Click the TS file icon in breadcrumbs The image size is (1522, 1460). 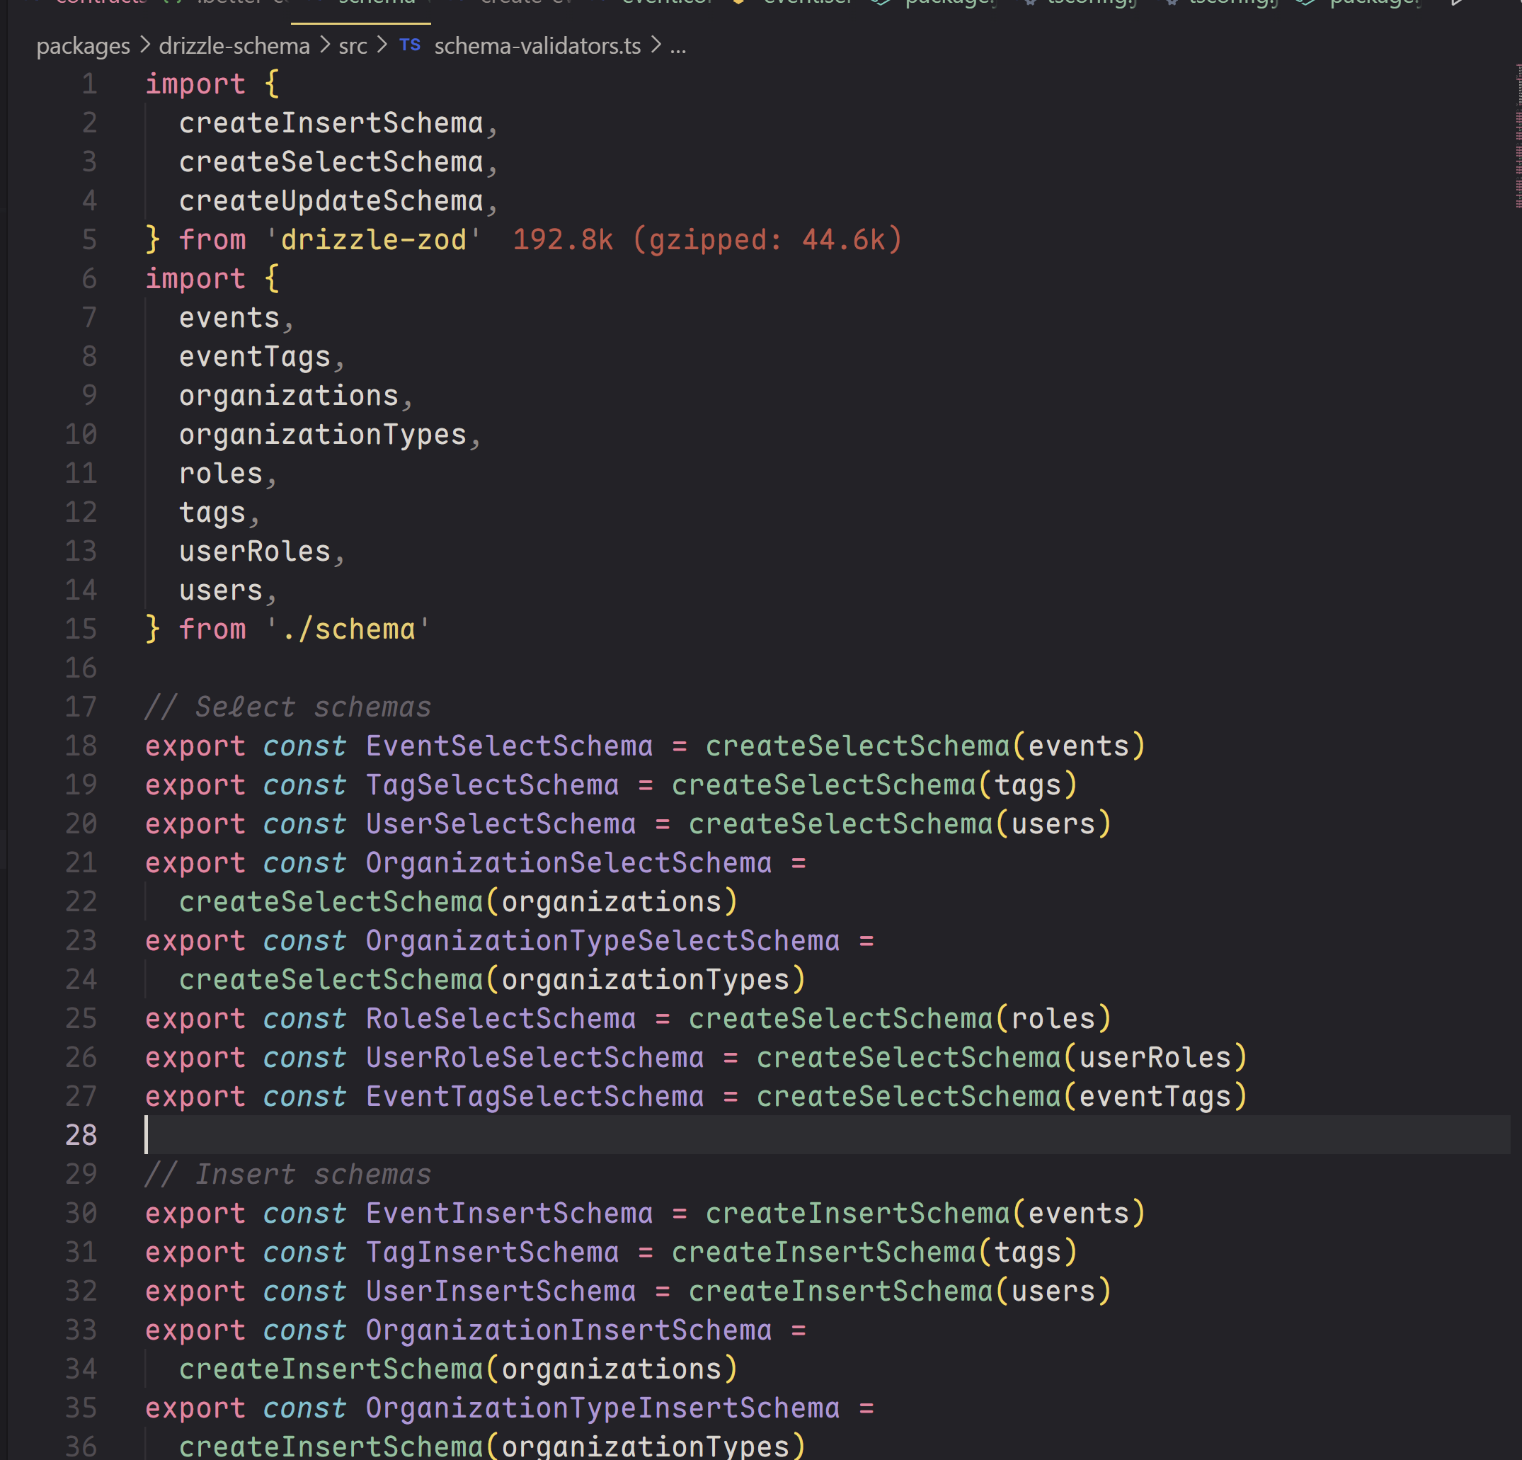[409, 46]
